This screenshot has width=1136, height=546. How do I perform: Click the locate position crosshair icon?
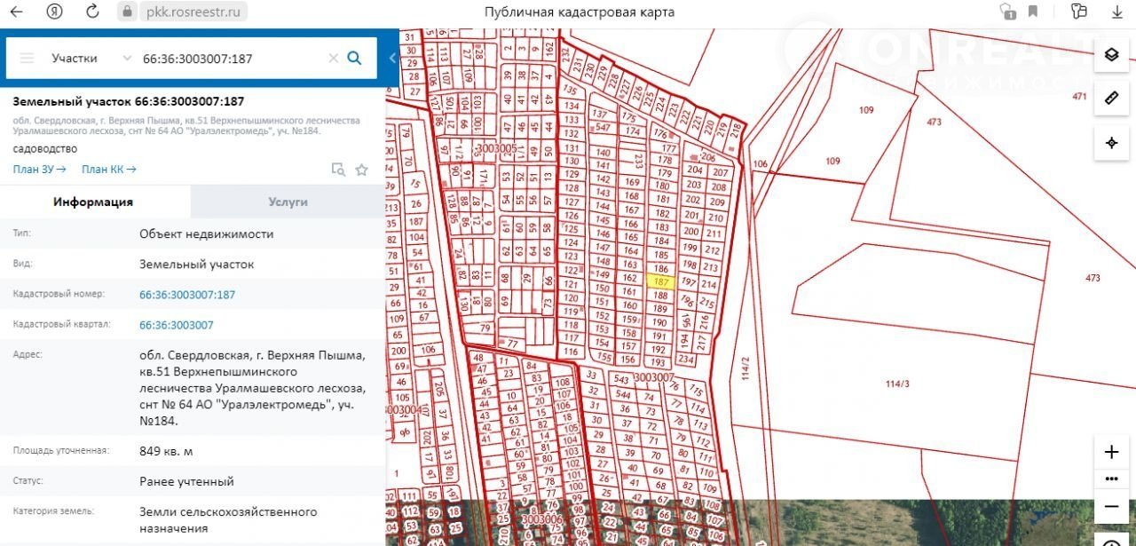tap(1111, 142)
